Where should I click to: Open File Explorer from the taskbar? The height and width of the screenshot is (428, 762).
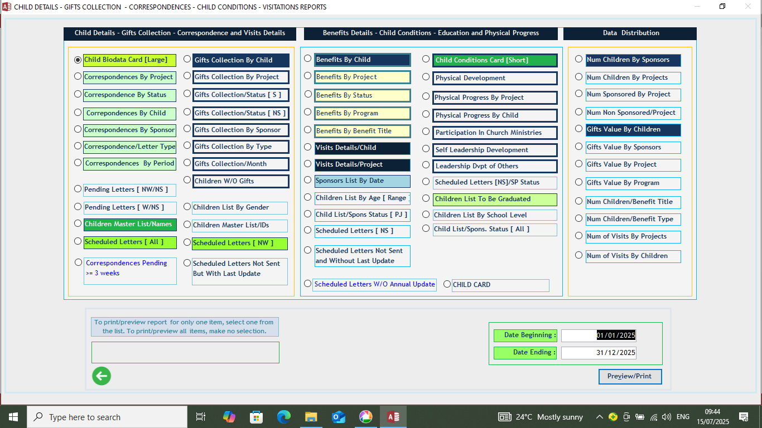coord(311,417)
